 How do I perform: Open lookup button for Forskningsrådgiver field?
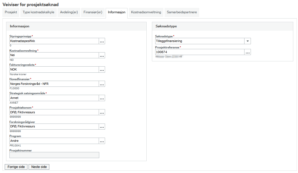coord(102,127)
